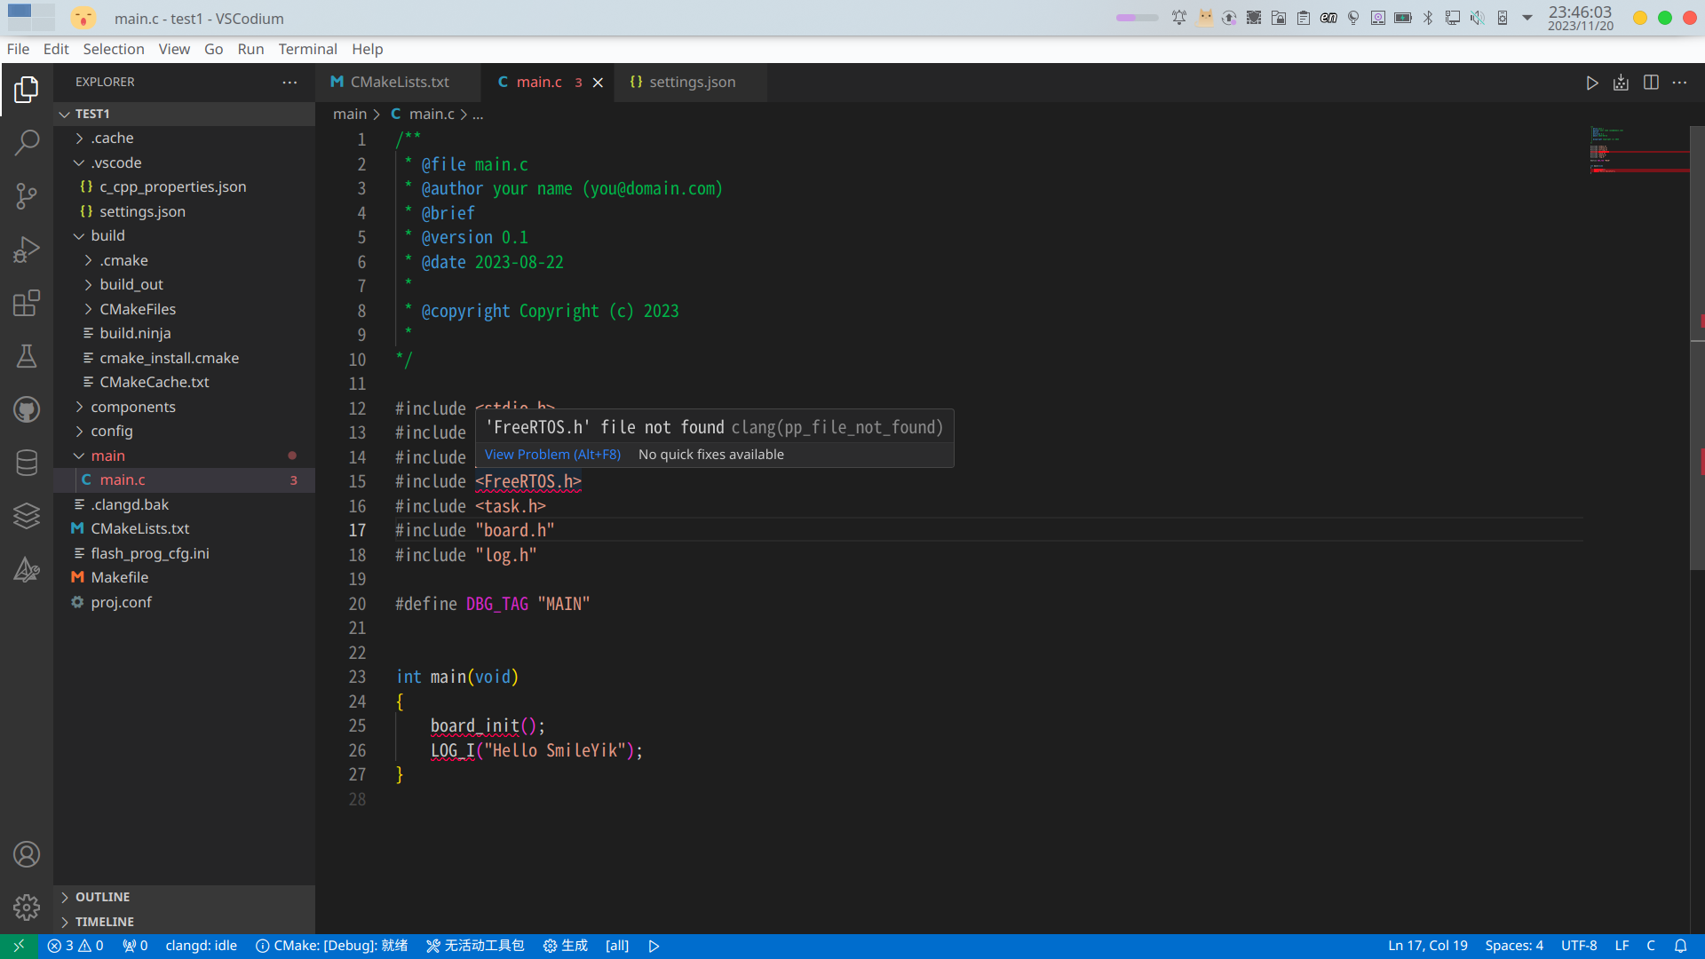Screen dimensions: 1705x959
Task: Open Problems from errors and warnings status
Action: coord(75,946)
